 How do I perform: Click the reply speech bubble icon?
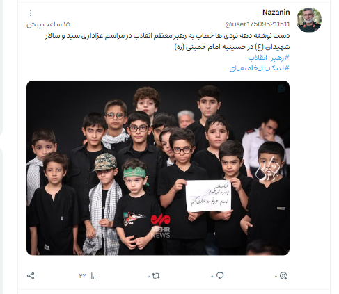(220, 276)
